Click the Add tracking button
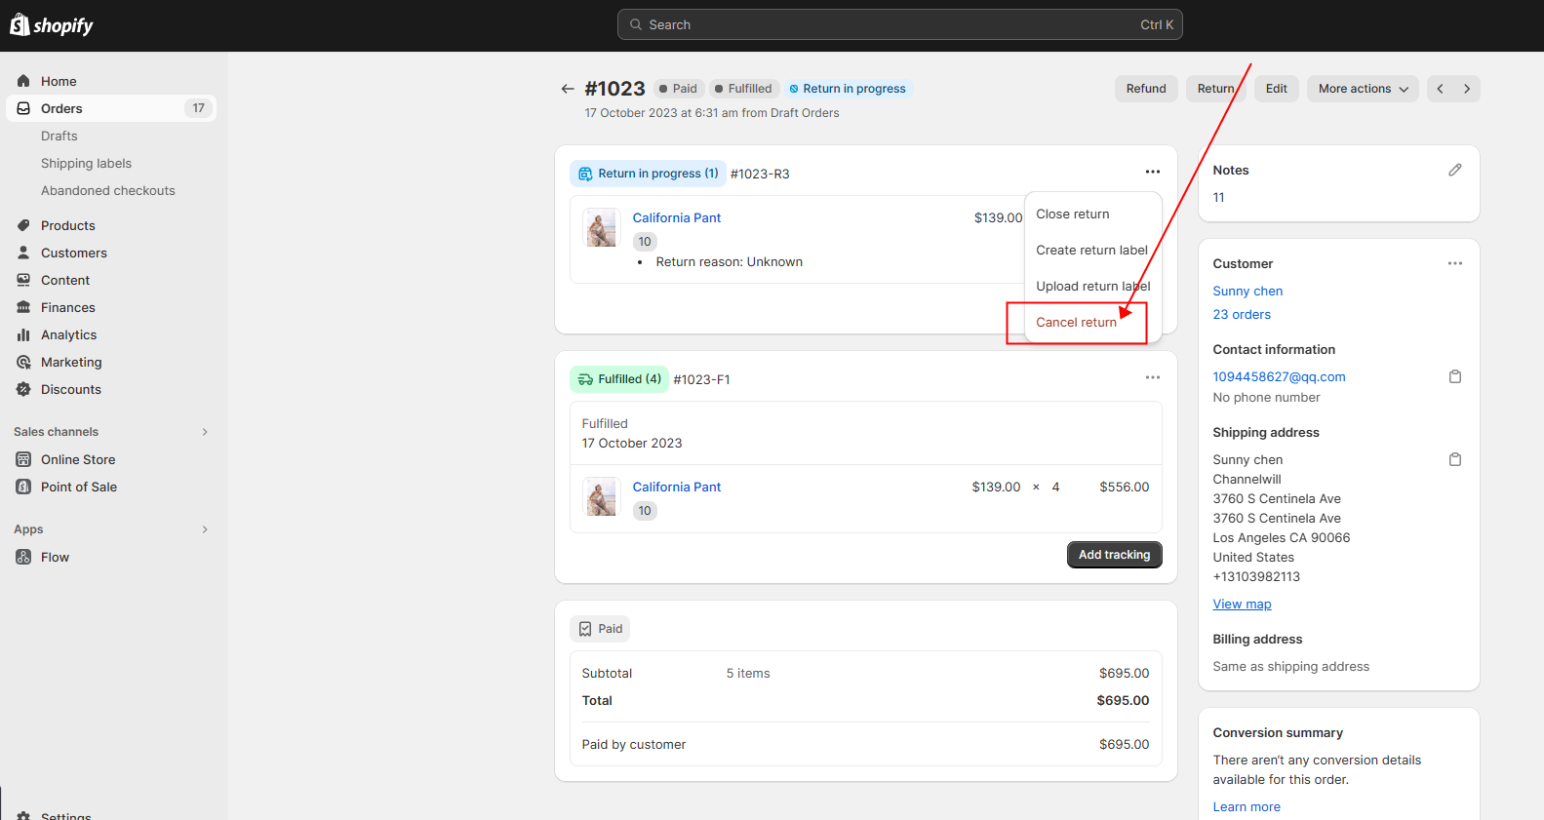The width and height of the screenshot is (1544, 820). (x=1114, y=555)
